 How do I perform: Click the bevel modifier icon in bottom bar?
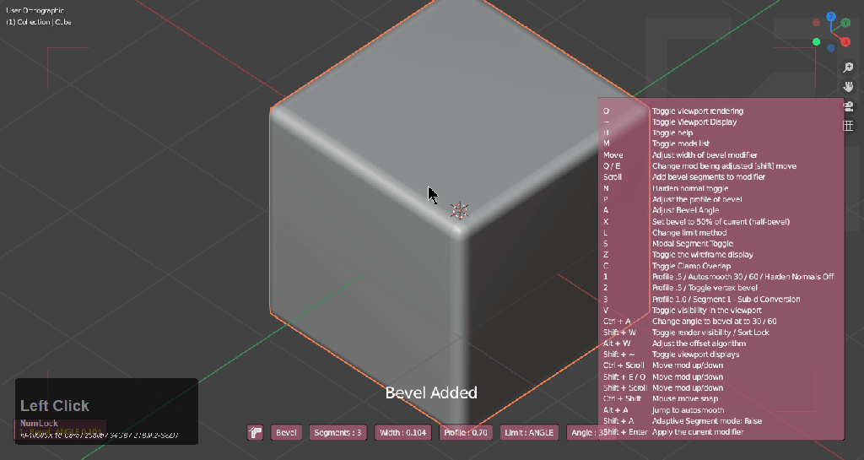pyautogui.click(x=255, y=432)
